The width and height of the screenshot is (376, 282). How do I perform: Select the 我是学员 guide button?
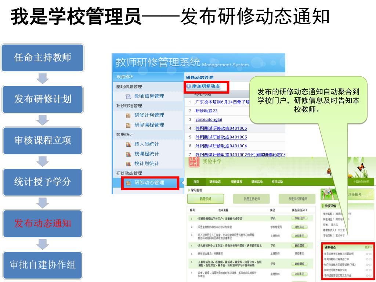tap(205, 199)
